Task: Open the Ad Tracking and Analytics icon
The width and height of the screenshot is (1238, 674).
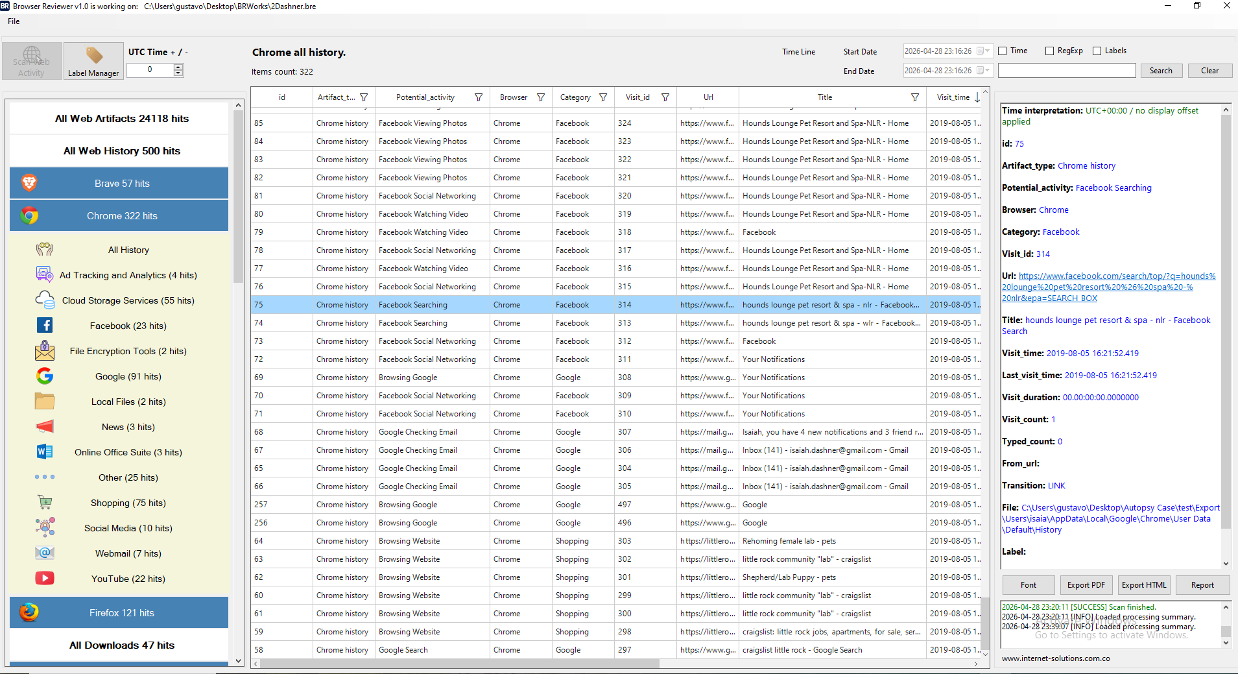Action: pos(45,275)
